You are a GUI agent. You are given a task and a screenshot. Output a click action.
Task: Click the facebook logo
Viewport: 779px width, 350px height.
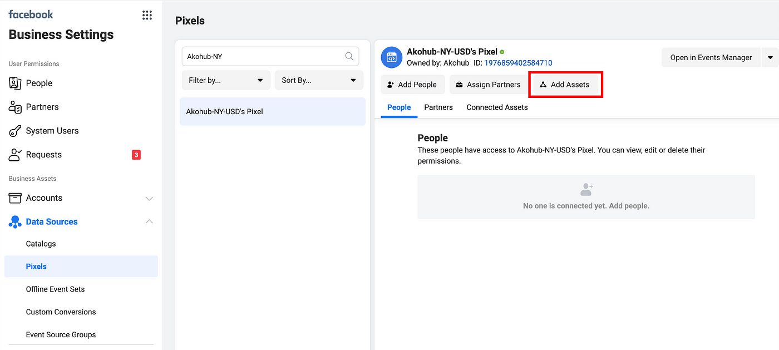(x=31, y=14)
